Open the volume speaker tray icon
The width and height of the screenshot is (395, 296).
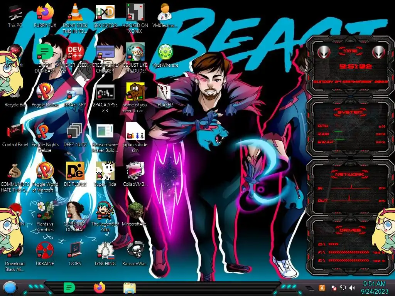click(x=352, y=288)
